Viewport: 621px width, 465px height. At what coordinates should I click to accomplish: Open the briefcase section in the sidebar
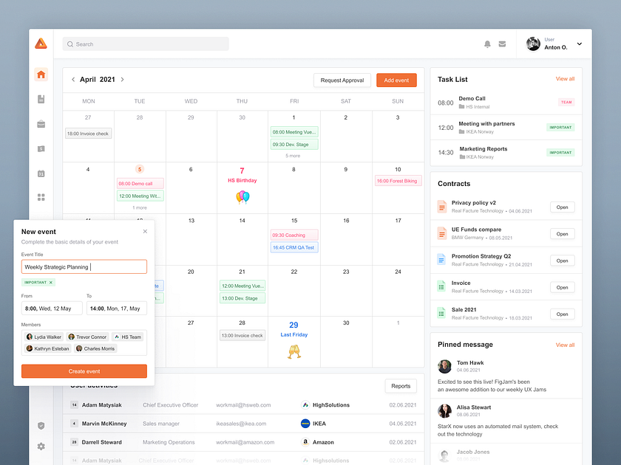41,124
